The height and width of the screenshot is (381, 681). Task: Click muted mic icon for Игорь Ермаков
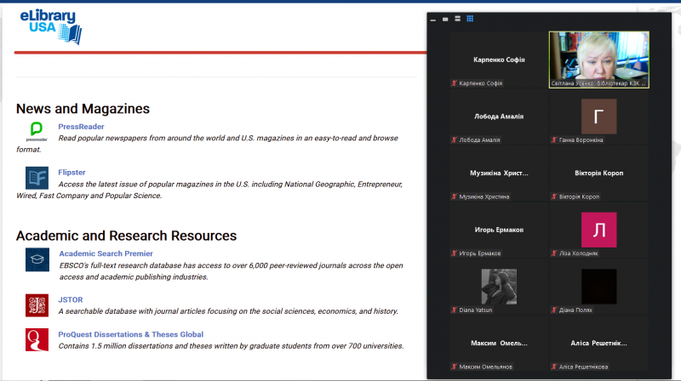455,253
